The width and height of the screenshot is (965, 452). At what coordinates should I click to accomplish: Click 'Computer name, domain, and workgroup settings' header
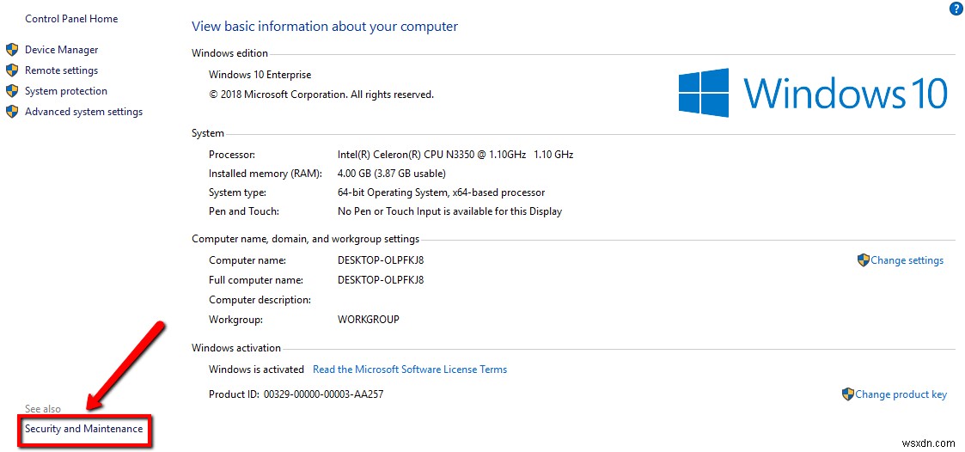305,239
